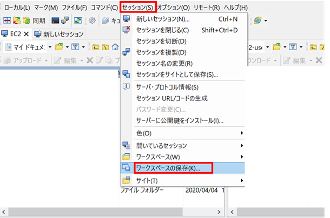Screen dimensions: 330x218
Task: Click the remote open folder icon
Action: (277, 47)
